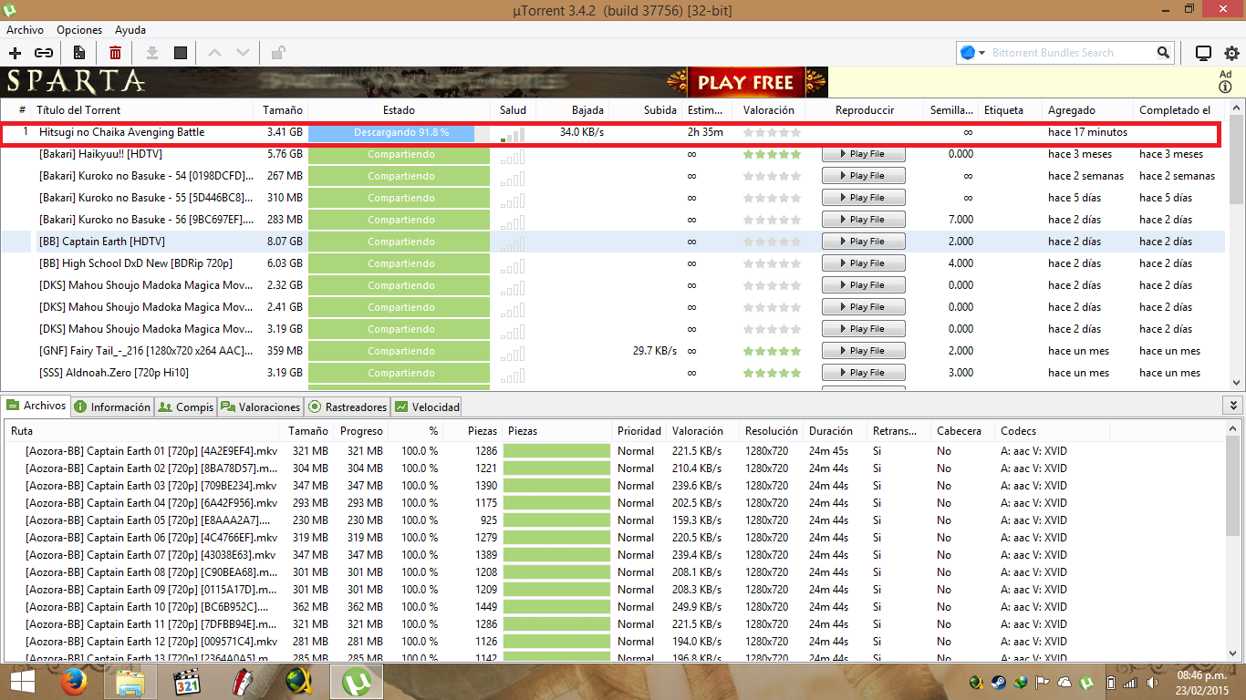
Task: Switch to the Archivos tab
Action: tap(36, 406)
